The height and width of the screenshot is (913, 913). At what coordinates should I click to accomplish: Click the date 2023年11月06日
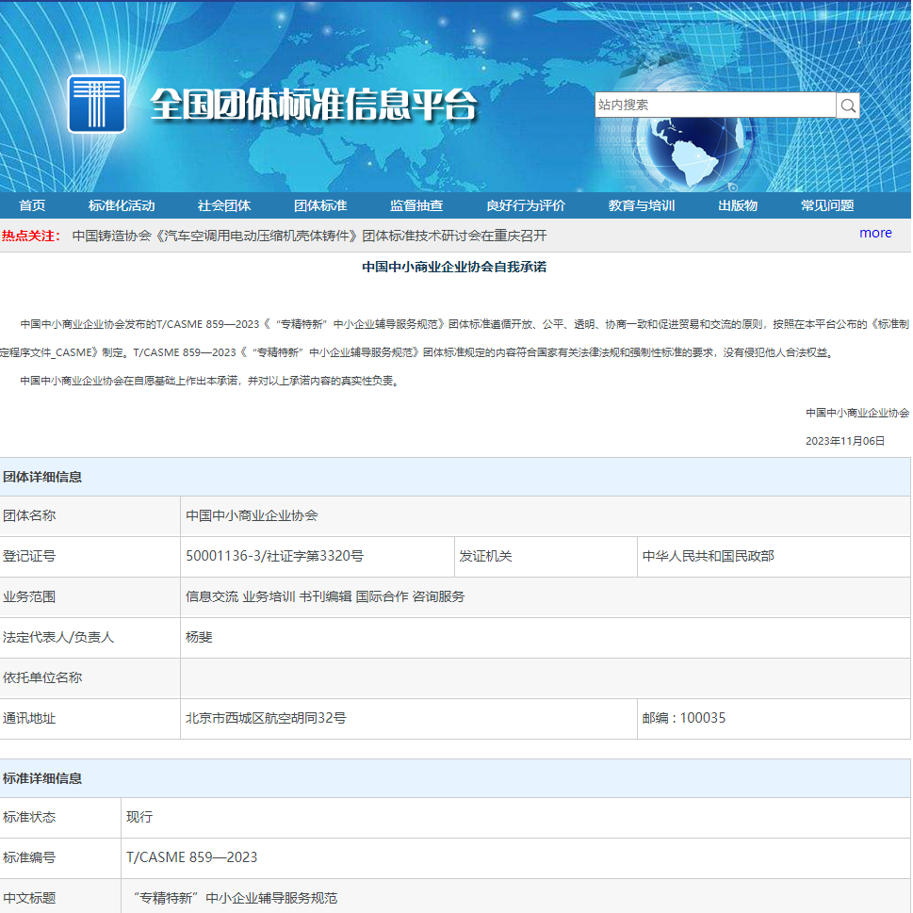(x=845, y=441)
